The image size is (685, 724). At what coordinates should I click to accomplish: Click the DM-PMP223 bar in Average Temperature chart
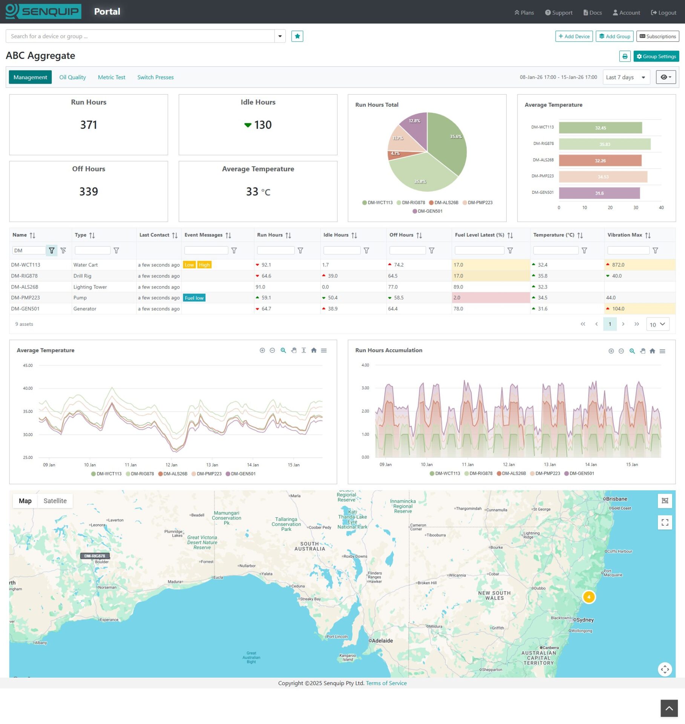click(603, 176)
